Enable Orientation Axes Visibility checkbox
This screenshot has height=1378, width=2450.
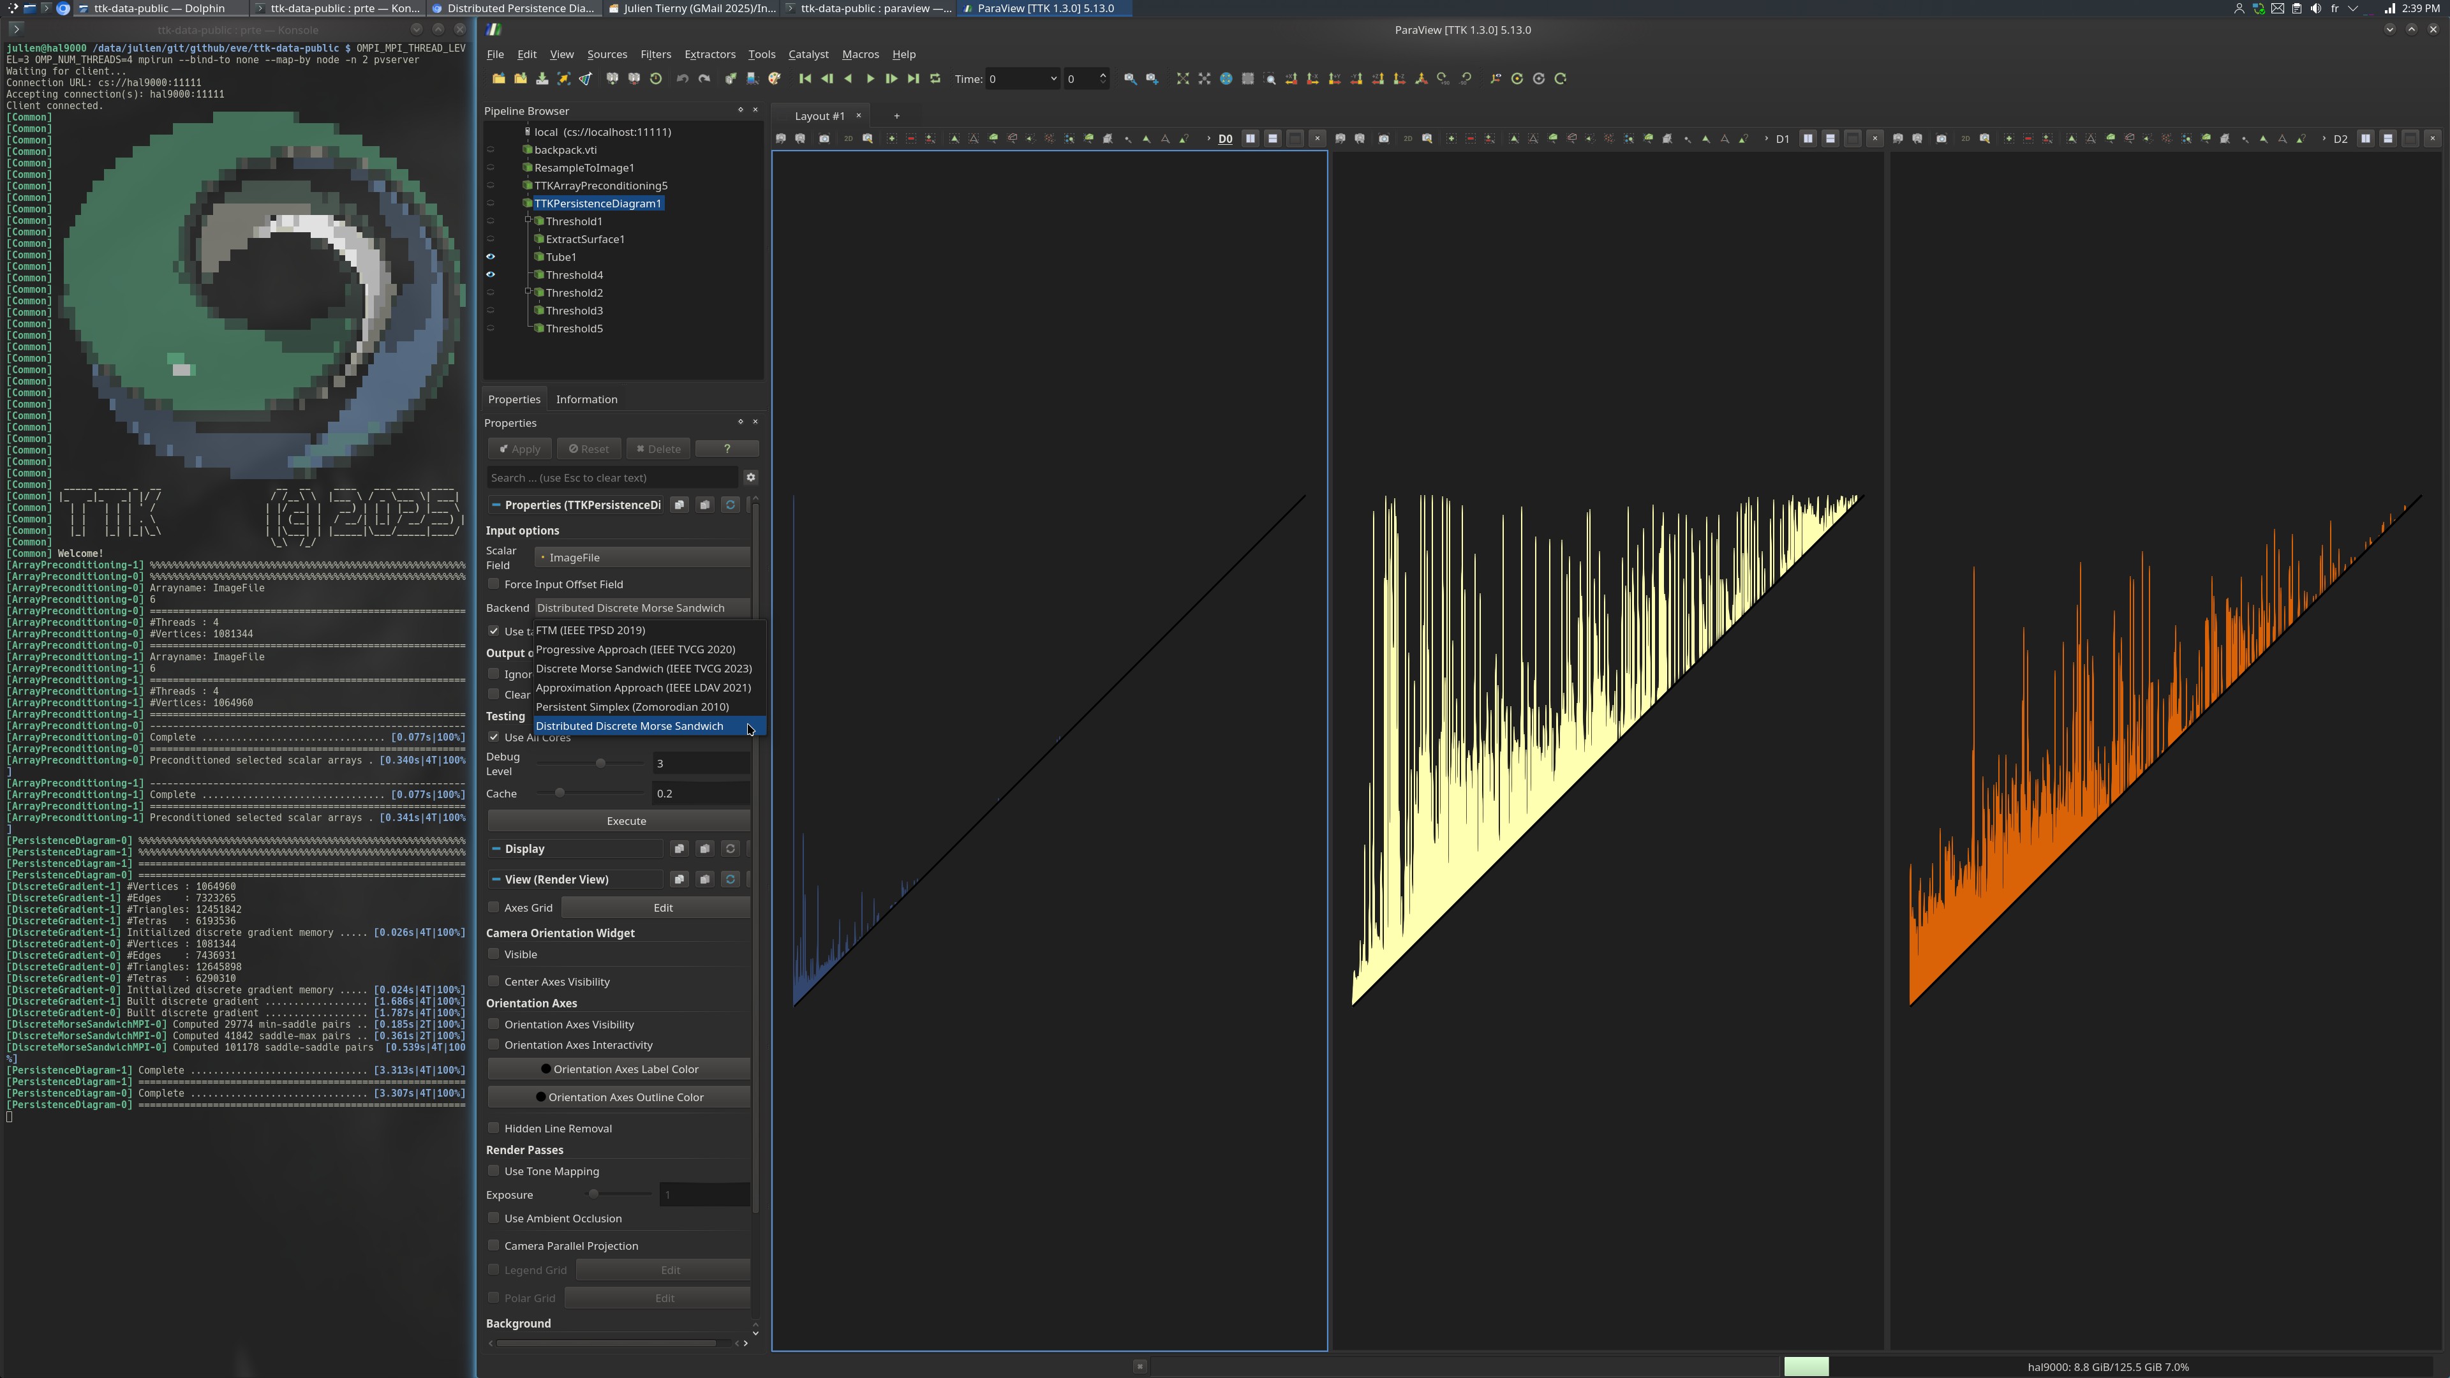(494, 1024)
